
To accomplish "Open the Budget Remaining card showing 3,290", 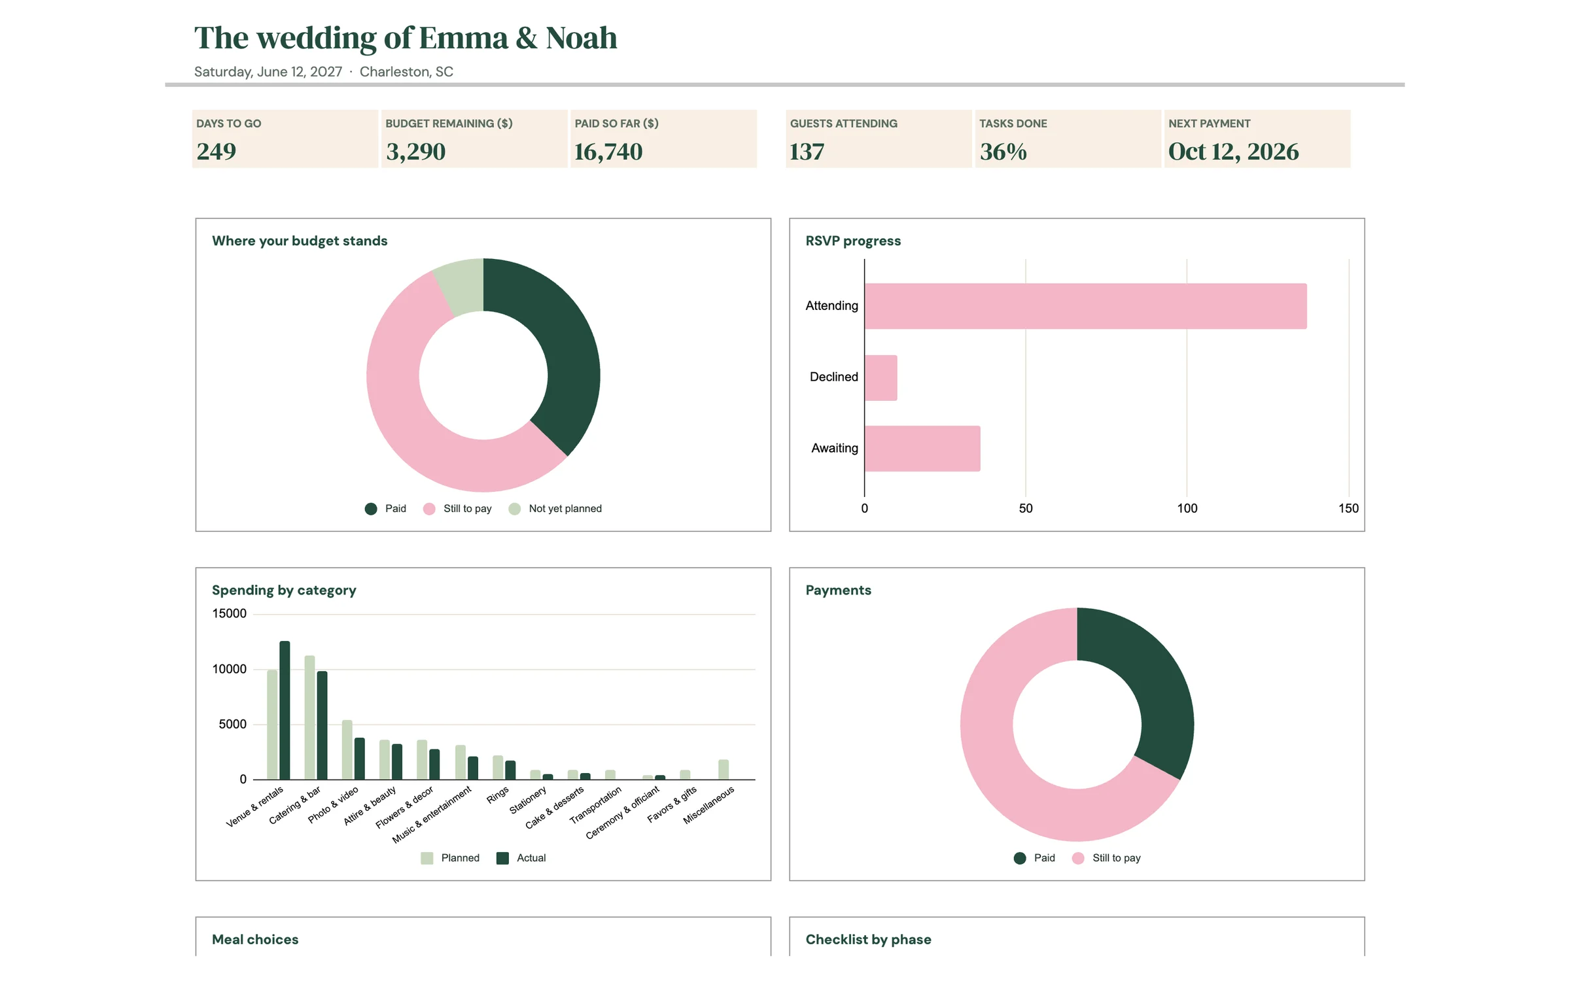I will coord(474,139).
